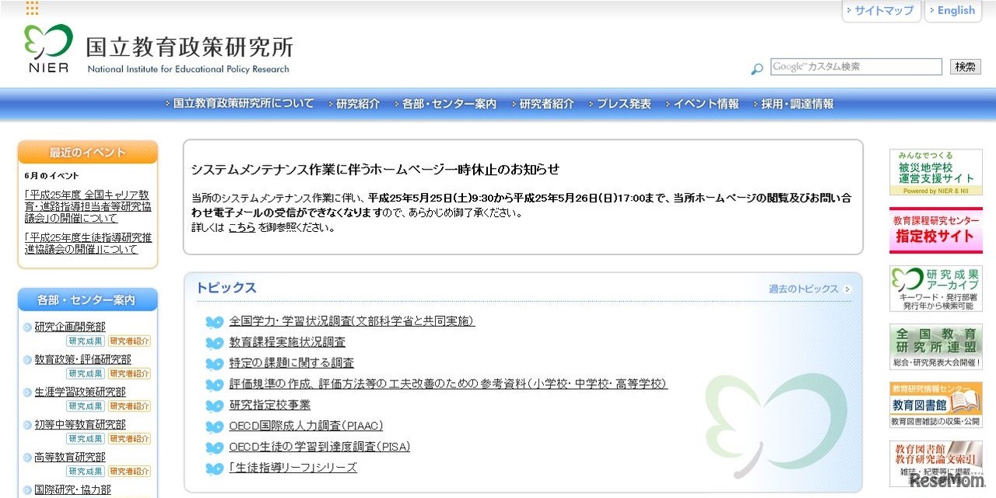
Task: Open 研究指定校事業 topic link
Action: point(269,405)
